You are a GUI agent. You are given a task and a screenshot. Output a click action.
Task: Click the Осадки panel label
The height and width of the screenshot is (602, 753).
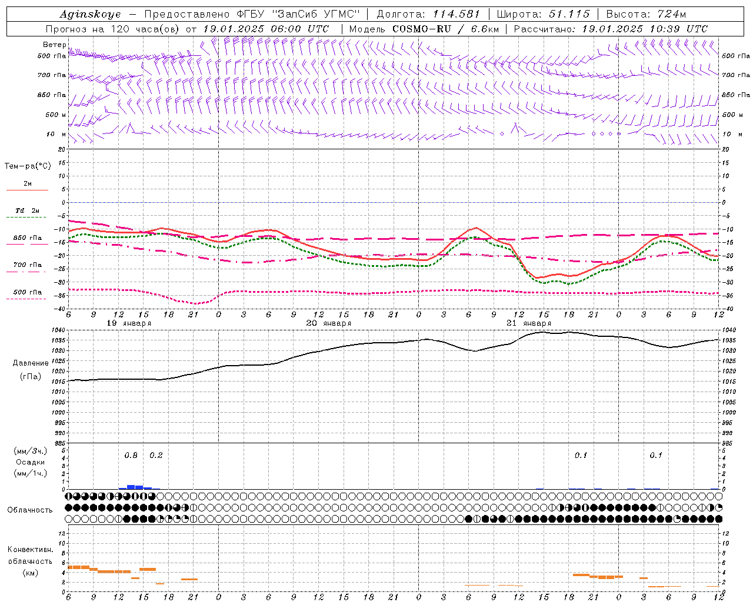coord(31,462)
